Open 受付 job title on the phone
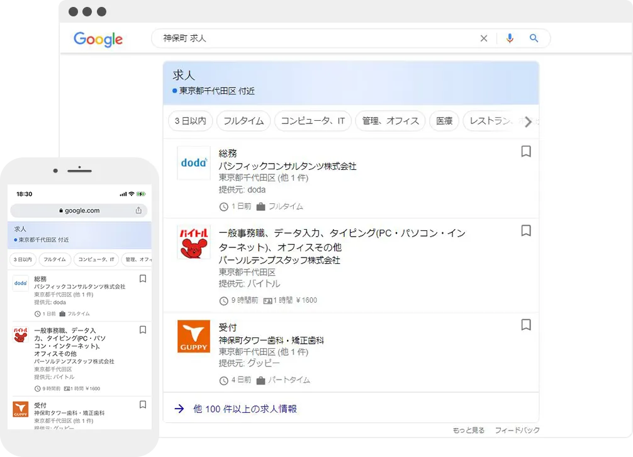 tap(40, 405)
